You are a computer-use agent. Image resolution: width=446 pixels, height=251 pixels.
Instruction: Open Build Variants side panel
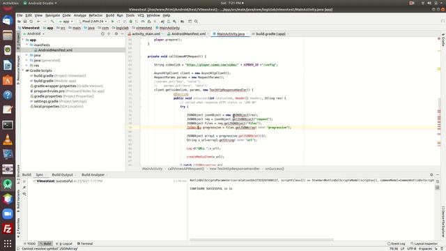pos(18,201)
